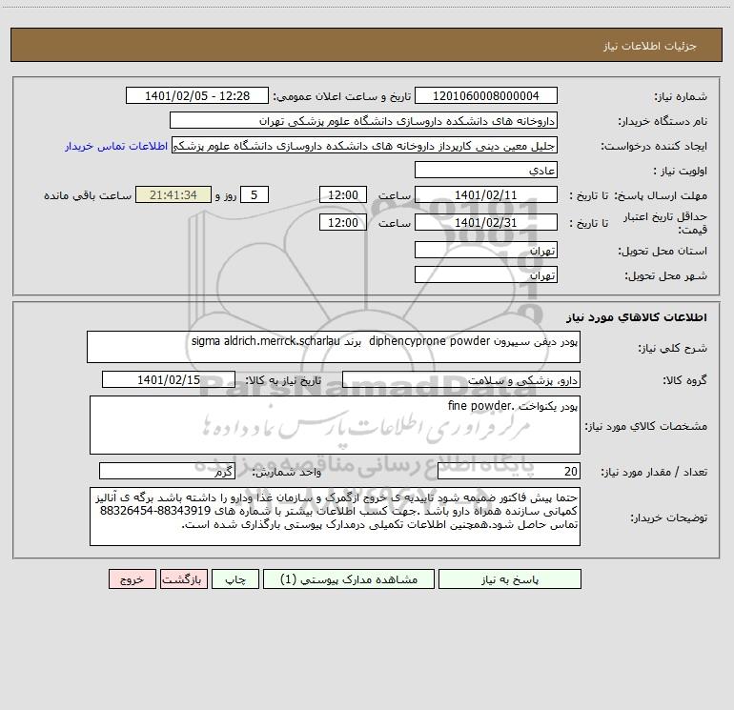
Task: Click the 'ساعت باقی مانده' text
Action: (88, 195)
